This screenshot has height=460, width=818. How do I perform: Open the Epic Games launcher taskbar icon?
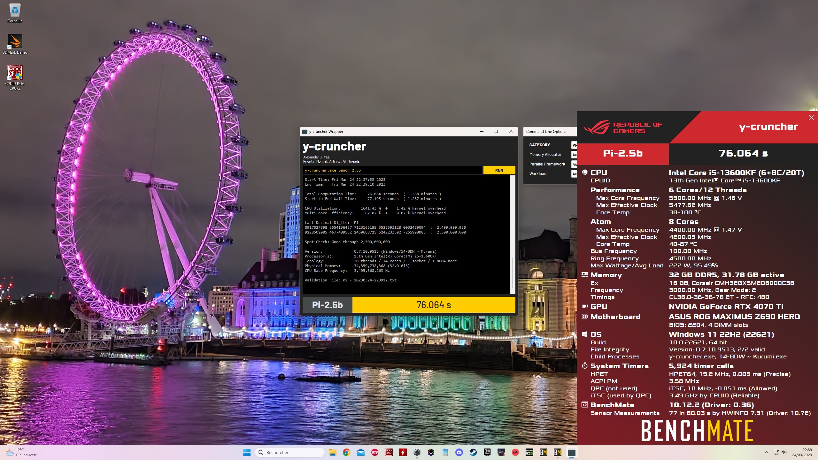tap(487, 452)
